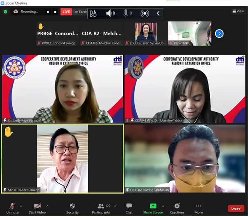Click muted mic icon beside PRBGE Concord zuniga

(x=39, y=43)
